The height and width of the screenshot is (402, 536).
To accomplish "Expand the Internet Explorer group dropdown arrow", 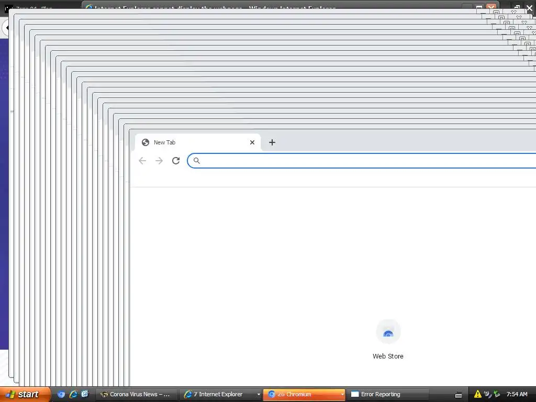I will coord(259,395).
